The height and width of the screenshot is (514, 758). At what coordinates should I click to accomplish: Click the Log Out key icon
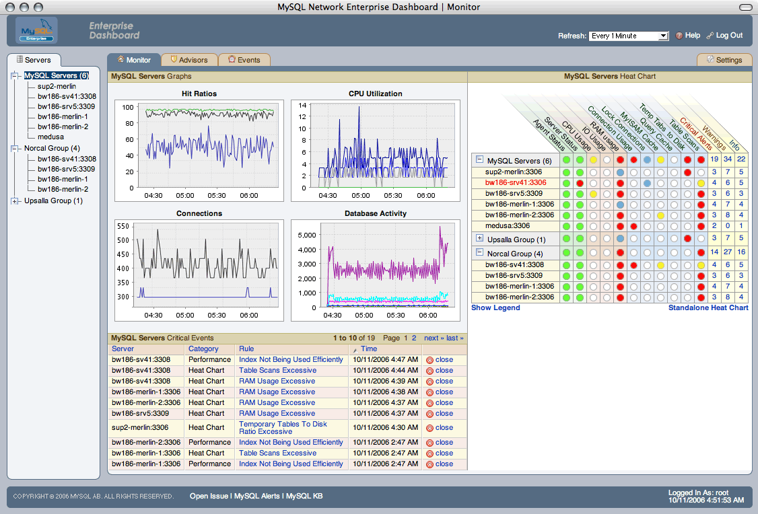[x=710, y=36]
